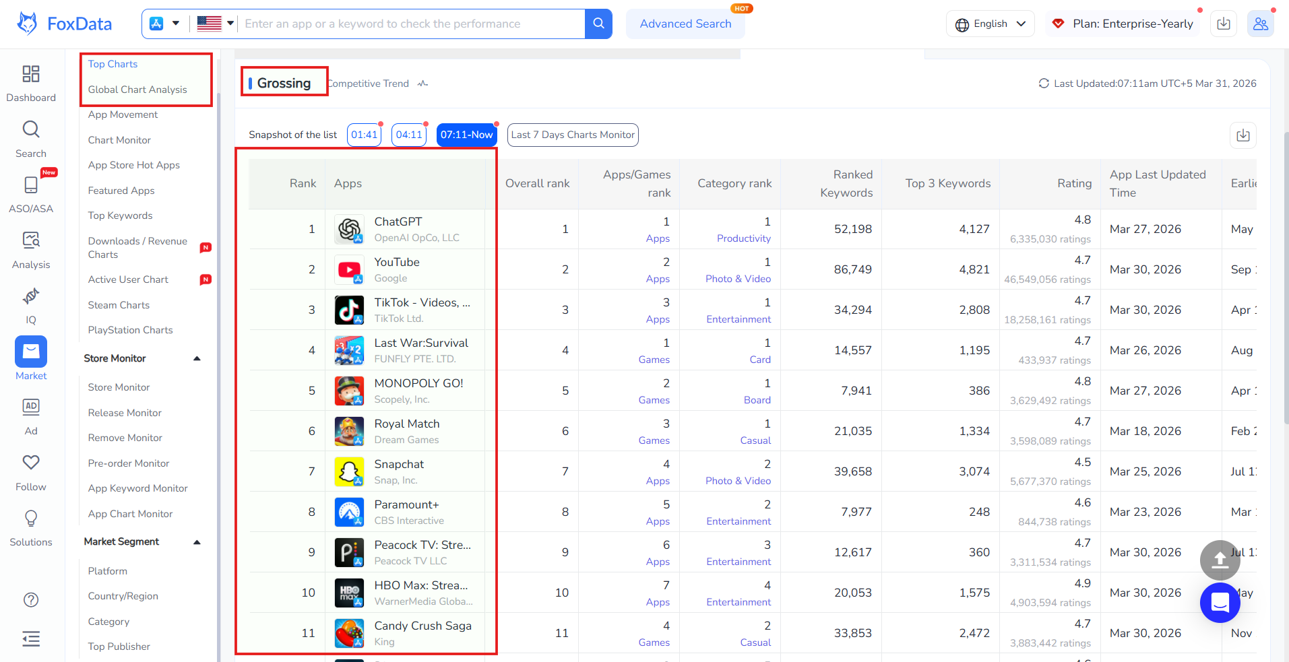Open the ASO/ASA sidebar icon
The height and width of the screenshot is (662, 1289).
[x=31, y=185]
